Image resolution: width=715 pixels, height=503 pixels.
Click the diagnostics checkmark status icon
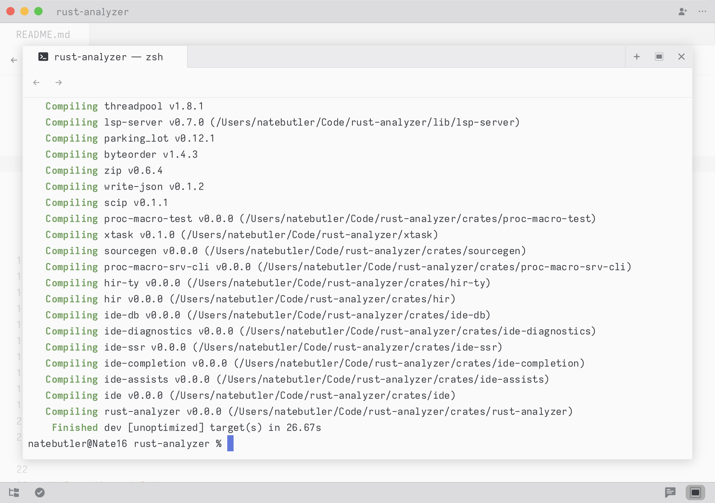(x=40, y=493)
